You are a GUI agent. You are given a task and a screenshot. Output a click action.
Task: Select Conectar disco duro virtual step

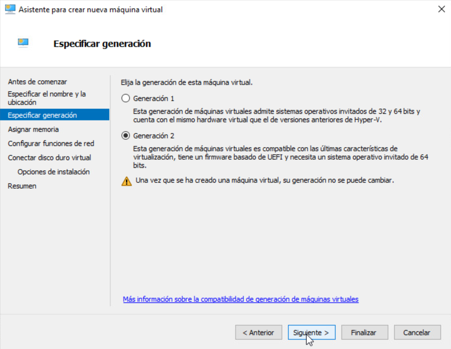pyautogui.click(x=50, y=158)
